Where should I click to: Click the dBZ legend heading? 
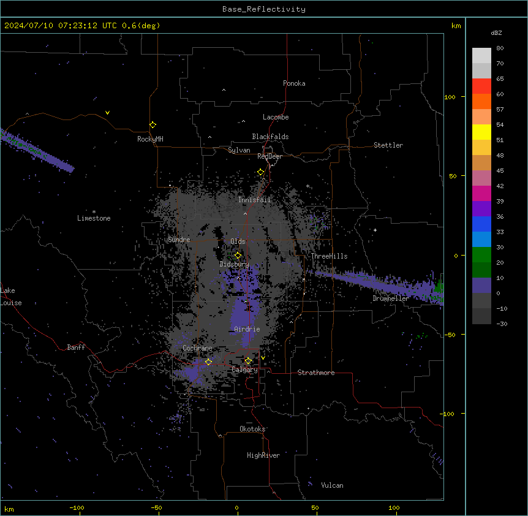(496, 33)
